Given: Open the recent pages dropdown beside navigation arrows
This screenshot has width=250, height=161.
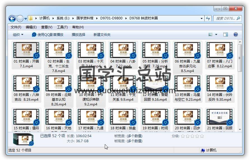Looking at the screenshot, I should click(x=26, y=19).
